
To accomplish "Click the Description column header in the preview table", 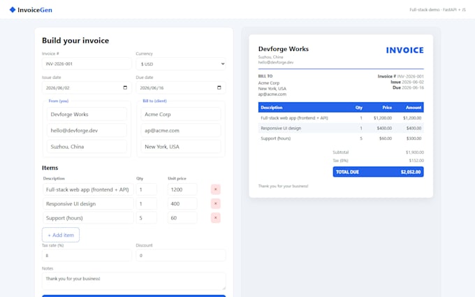I will pos(272,108).
